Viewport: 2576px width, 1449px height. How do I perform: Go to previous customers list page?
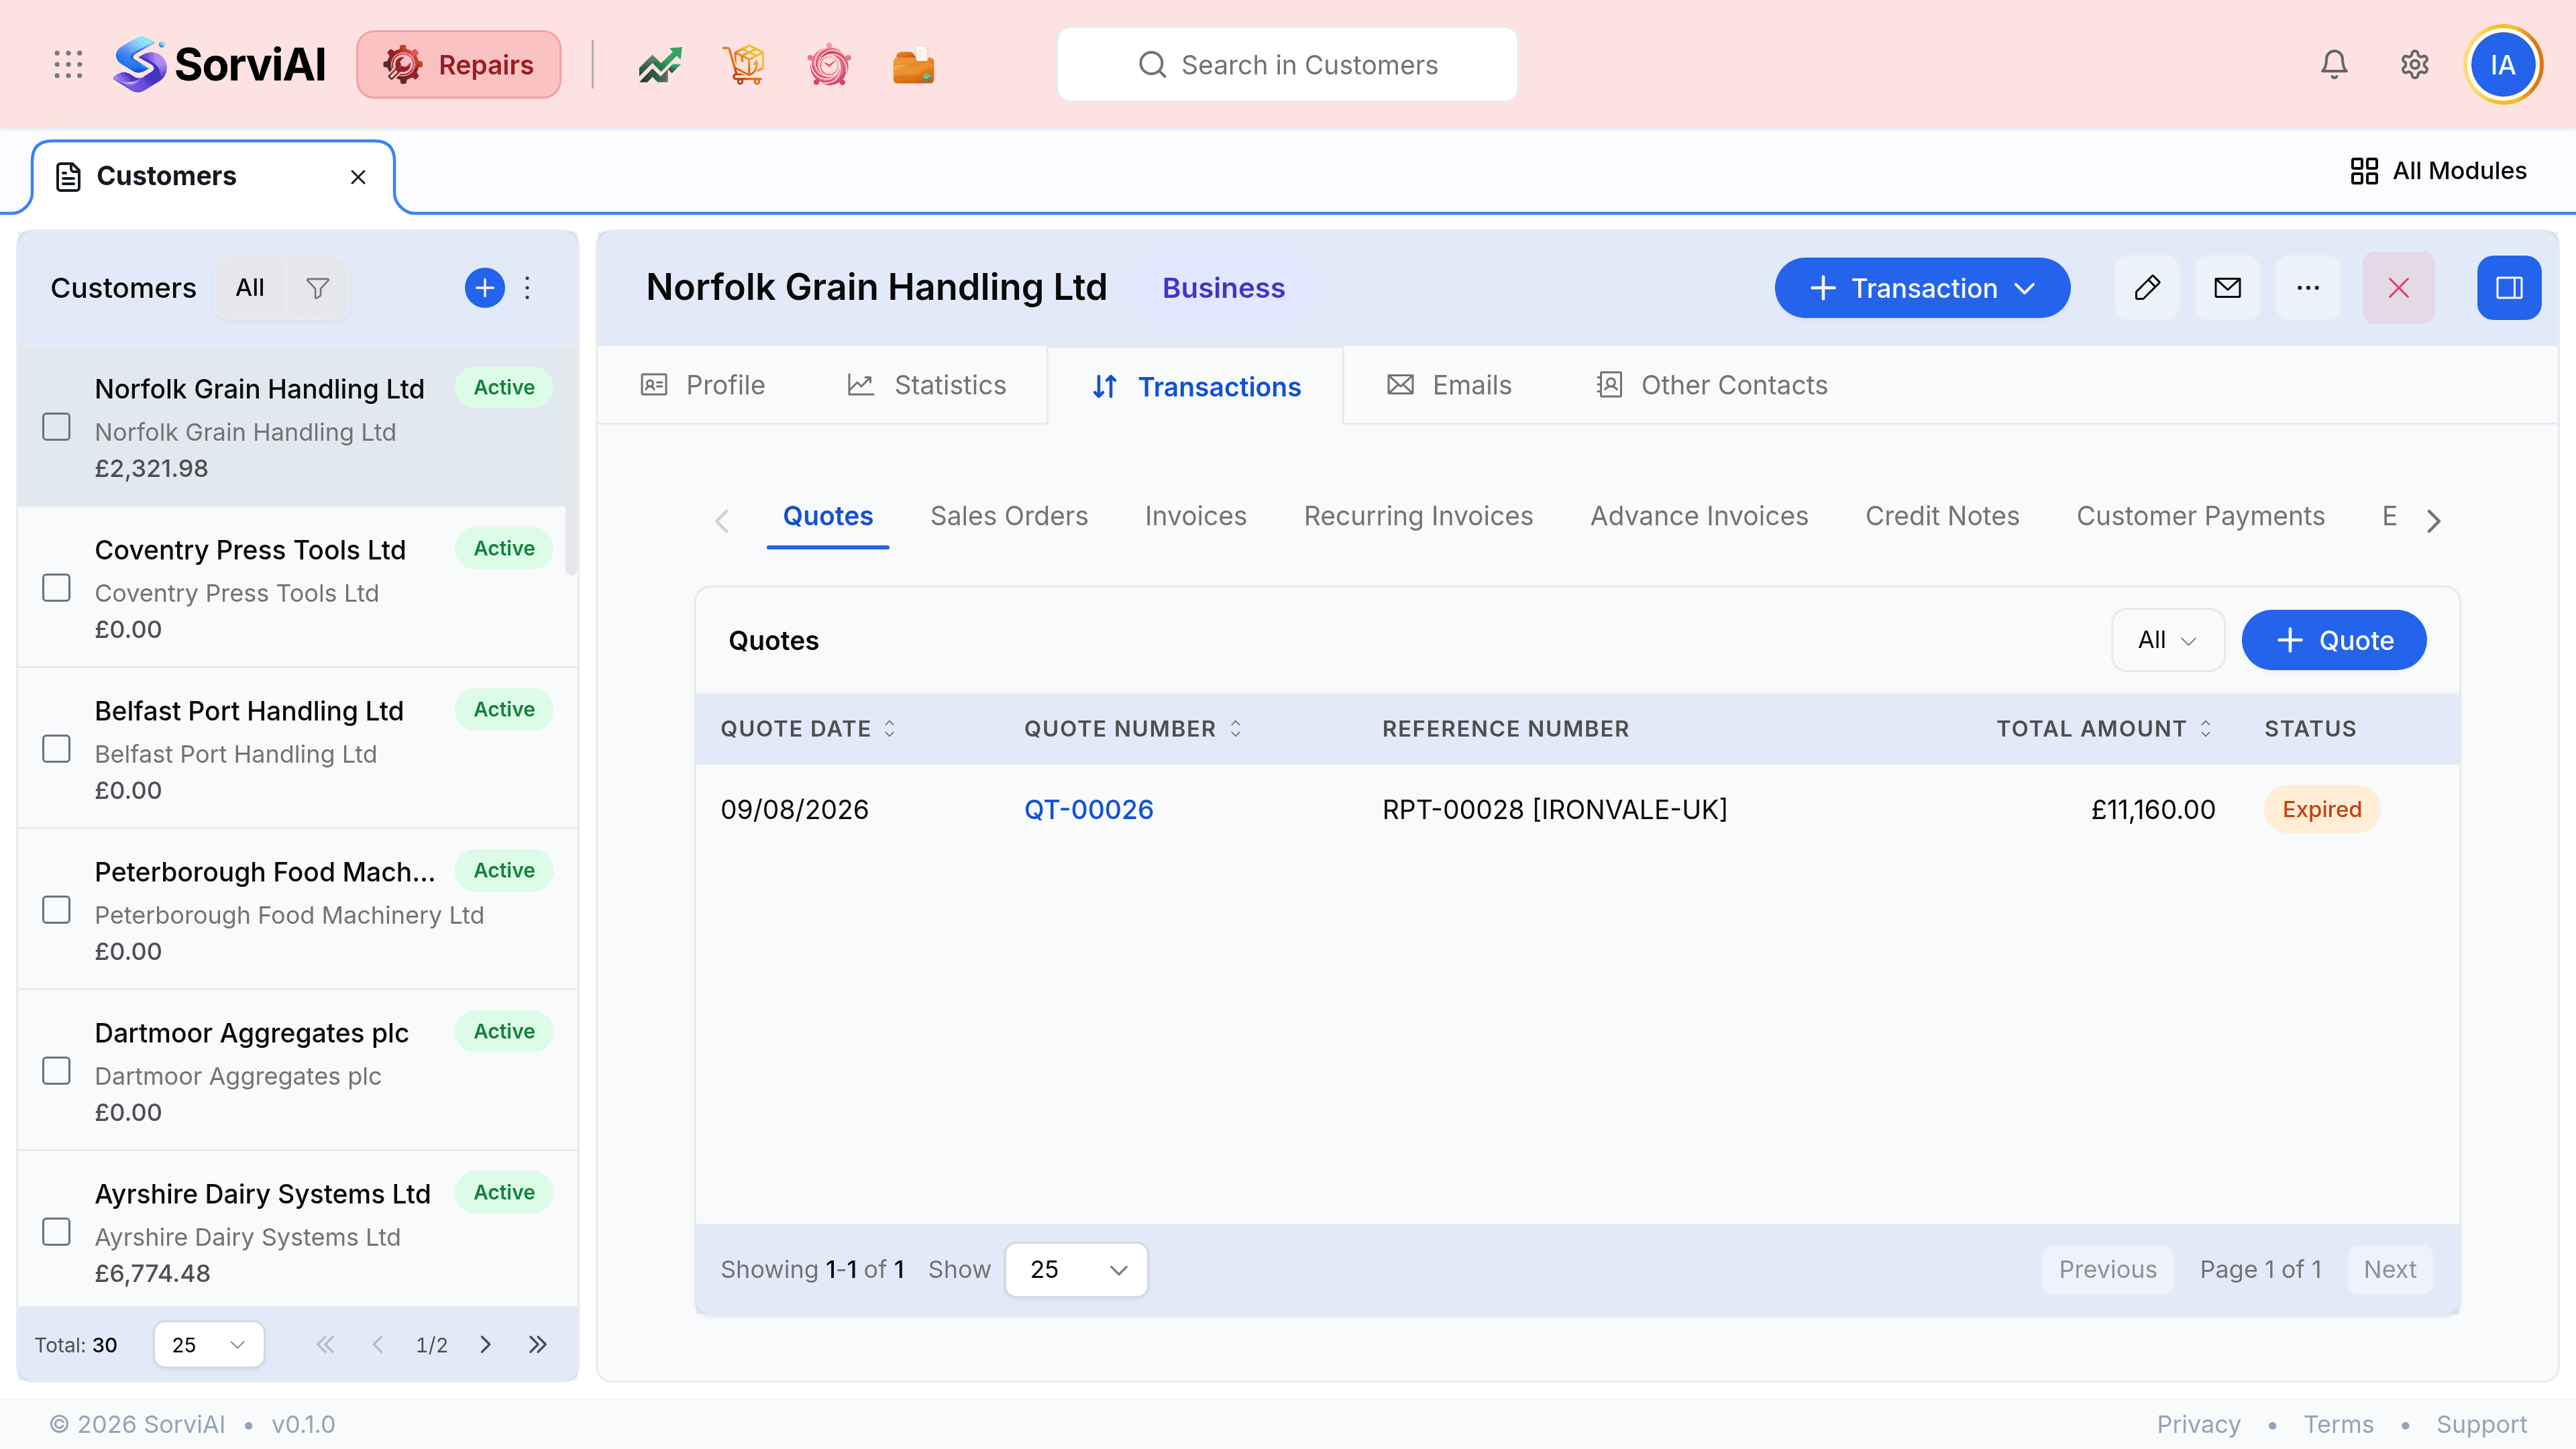(378, 1344)
